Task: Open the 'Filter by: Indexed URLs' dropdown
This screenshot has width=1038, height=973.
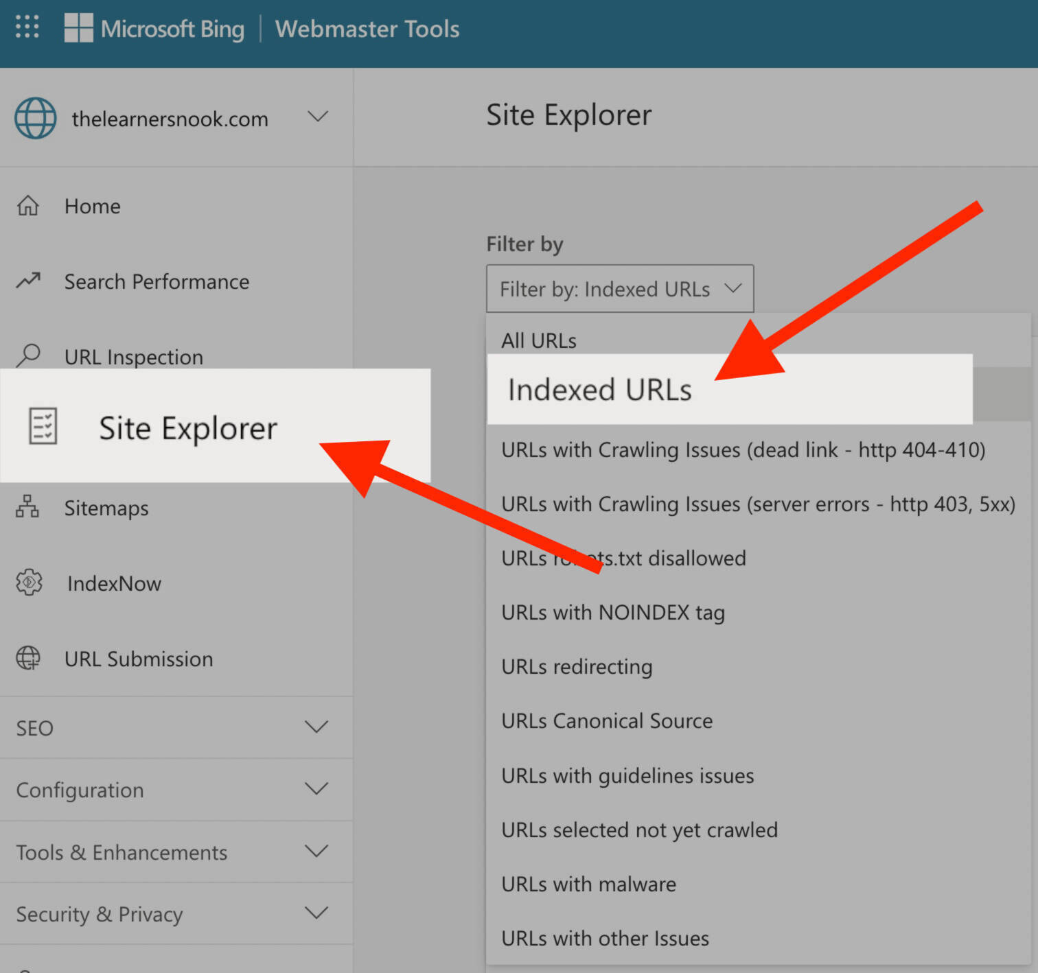Action: (x=619, y=289)
